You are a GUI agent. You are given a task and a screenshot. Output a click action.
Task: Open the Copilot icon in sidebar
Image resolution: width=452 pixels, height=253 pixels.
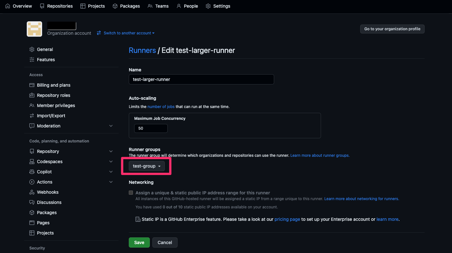point(32,171)
